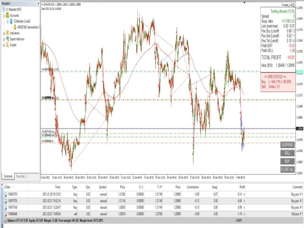Sort orders by the Comment column header
The width and height of the screenshot is (304, 228).
click(x=297, y=187)
